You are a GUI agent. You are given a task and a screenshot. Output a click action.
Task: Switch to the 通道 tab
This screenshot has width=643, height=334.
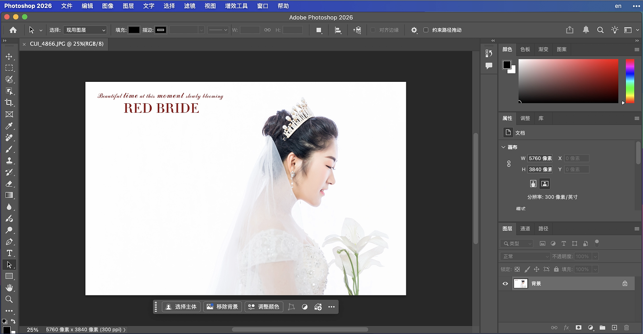click(525, 228)
